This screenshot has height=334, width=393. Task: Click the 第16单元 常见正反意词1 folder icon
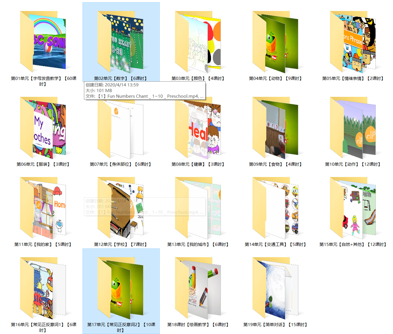[x=43, y=288]
